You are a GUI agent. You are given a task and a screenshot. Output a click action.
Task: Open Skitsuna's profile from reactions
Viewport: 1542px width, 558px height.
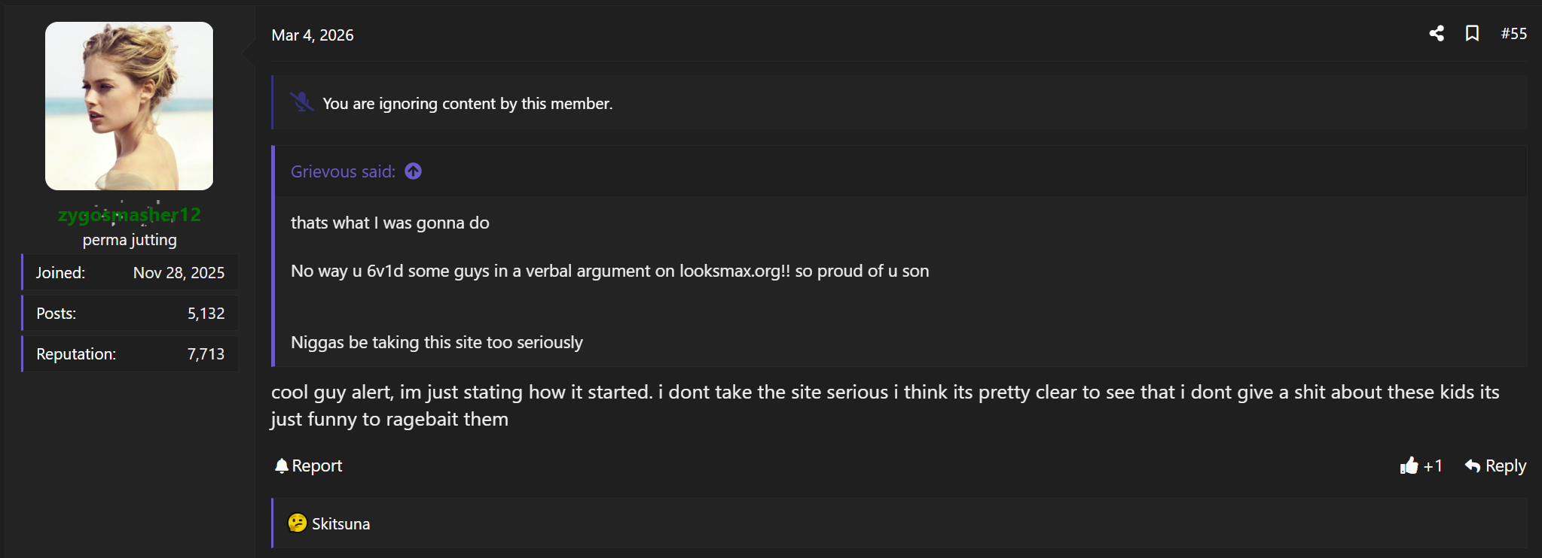[340, 524]
